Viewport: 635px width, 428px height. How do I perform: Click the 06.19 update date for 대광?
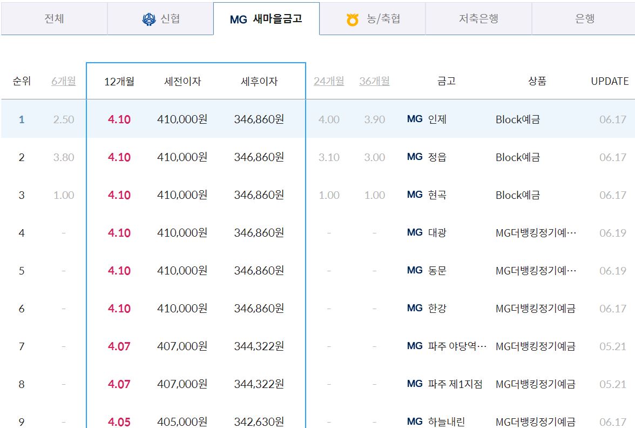click(x=613, y=233)
